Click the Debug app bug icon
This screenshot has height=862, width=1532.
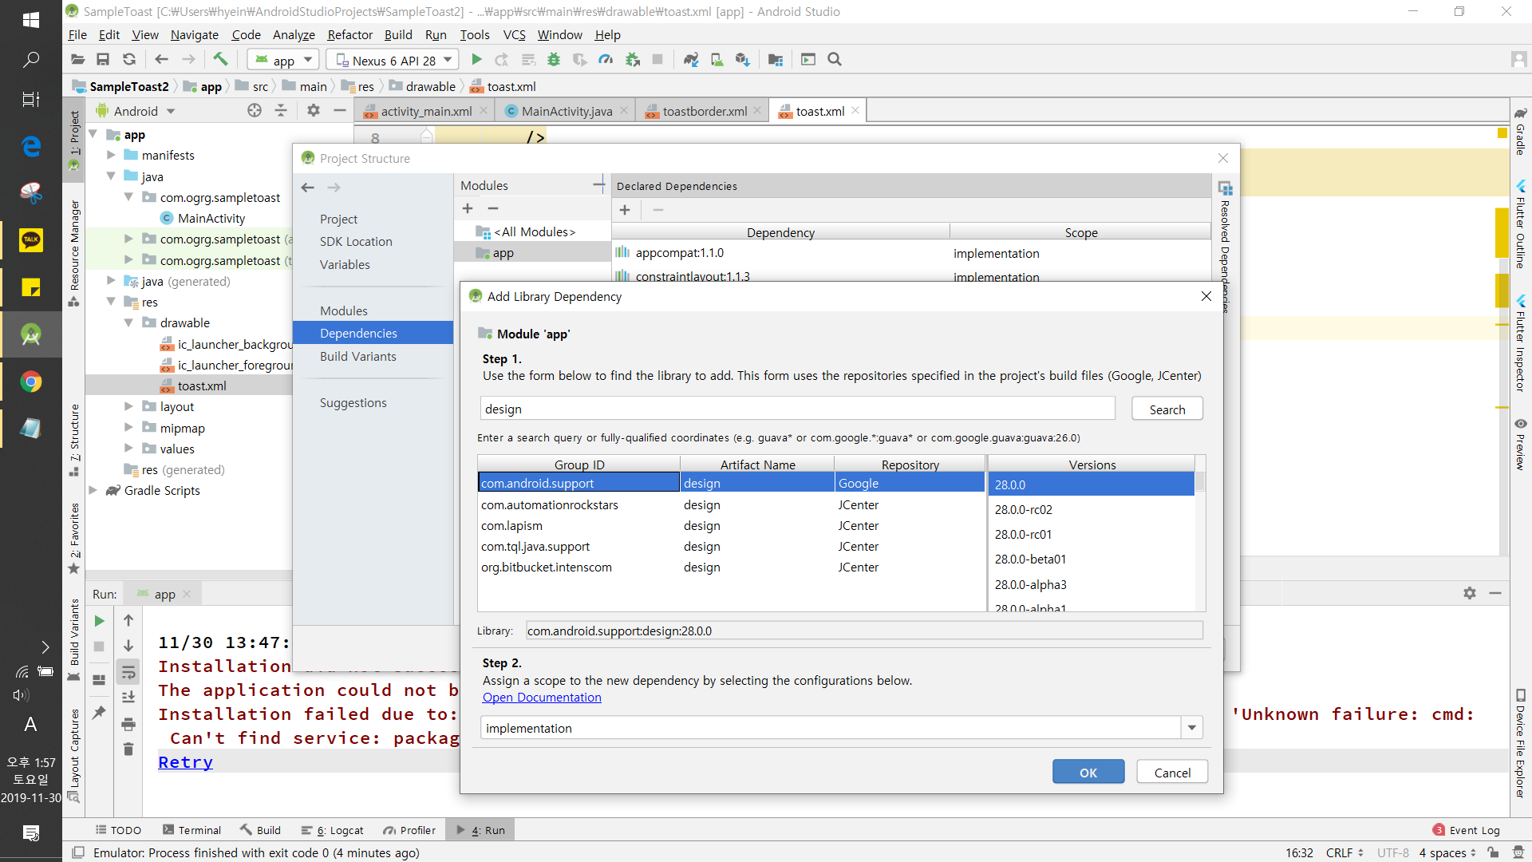click(554, 59)
